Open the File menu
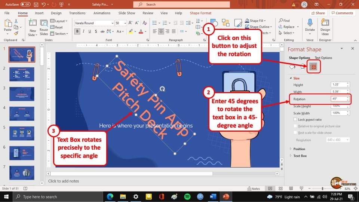Viewport: 359px width, 202px height. click(x=7, y=13)
